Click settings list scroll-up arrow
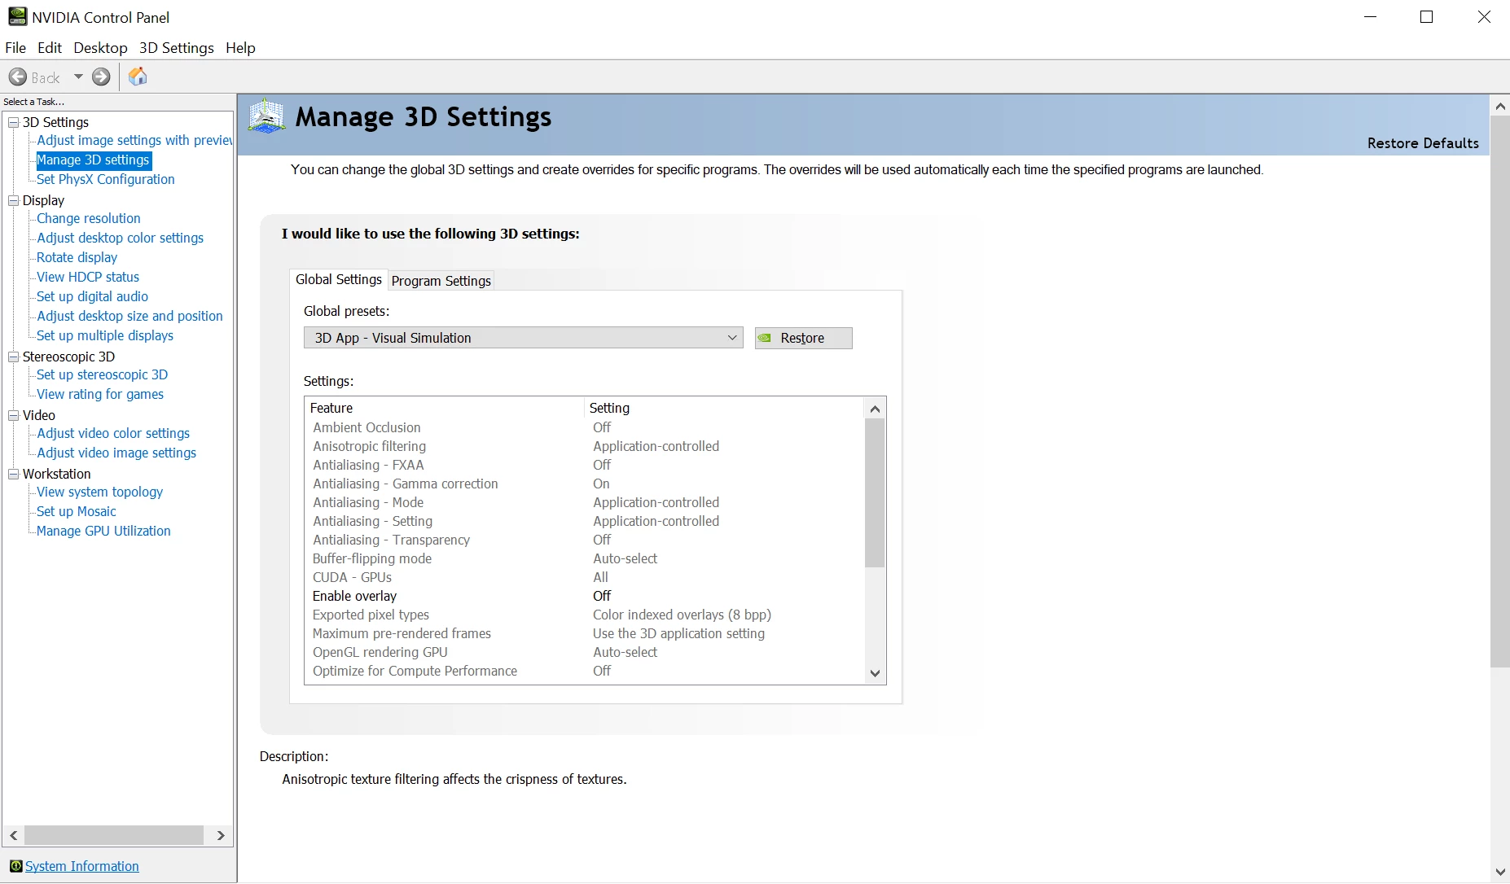Viewport: 1510px width, 884px height. coord(875,409)
